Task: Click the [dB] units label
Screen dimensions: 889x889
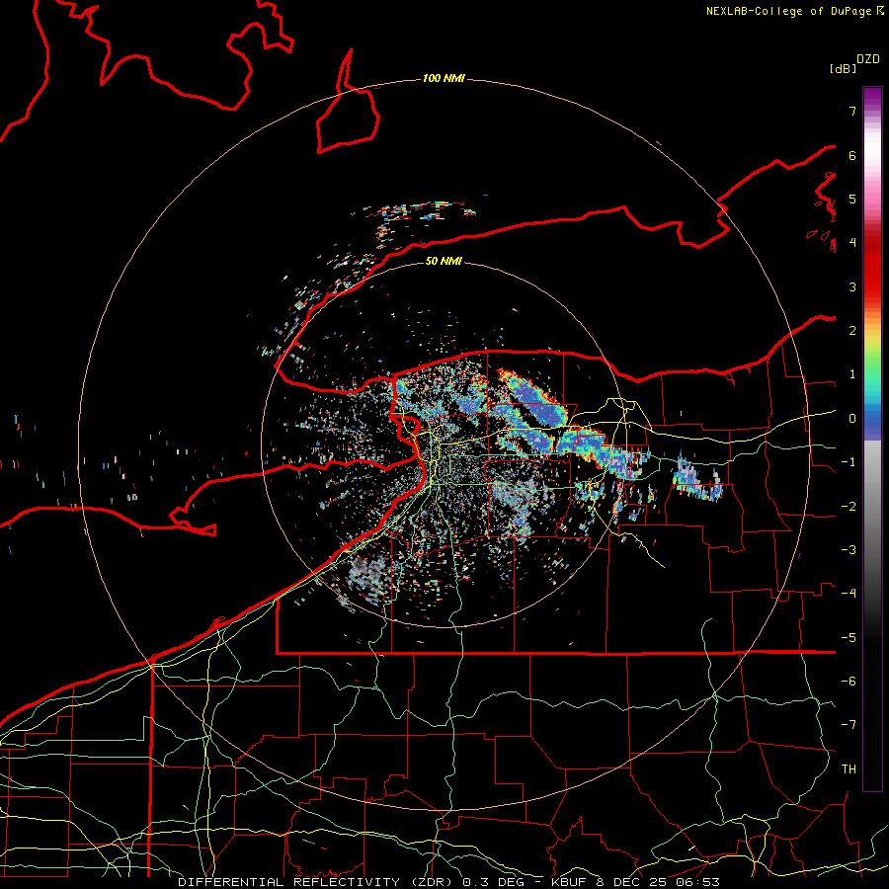Action: pyautogui.click(x=843, y=68)
